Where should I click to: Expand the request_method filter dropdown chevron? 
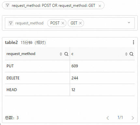coord(129,22)
